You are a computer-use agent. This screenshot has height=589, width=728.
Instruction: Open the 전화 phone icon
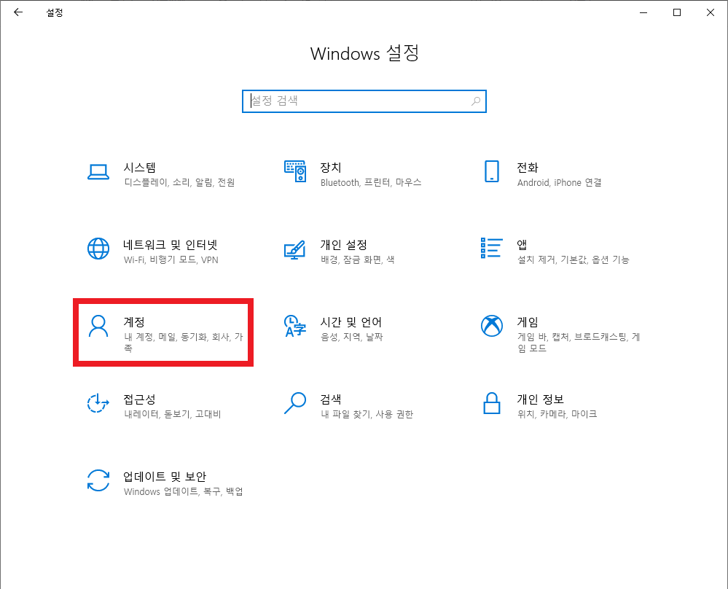(492, 171)
